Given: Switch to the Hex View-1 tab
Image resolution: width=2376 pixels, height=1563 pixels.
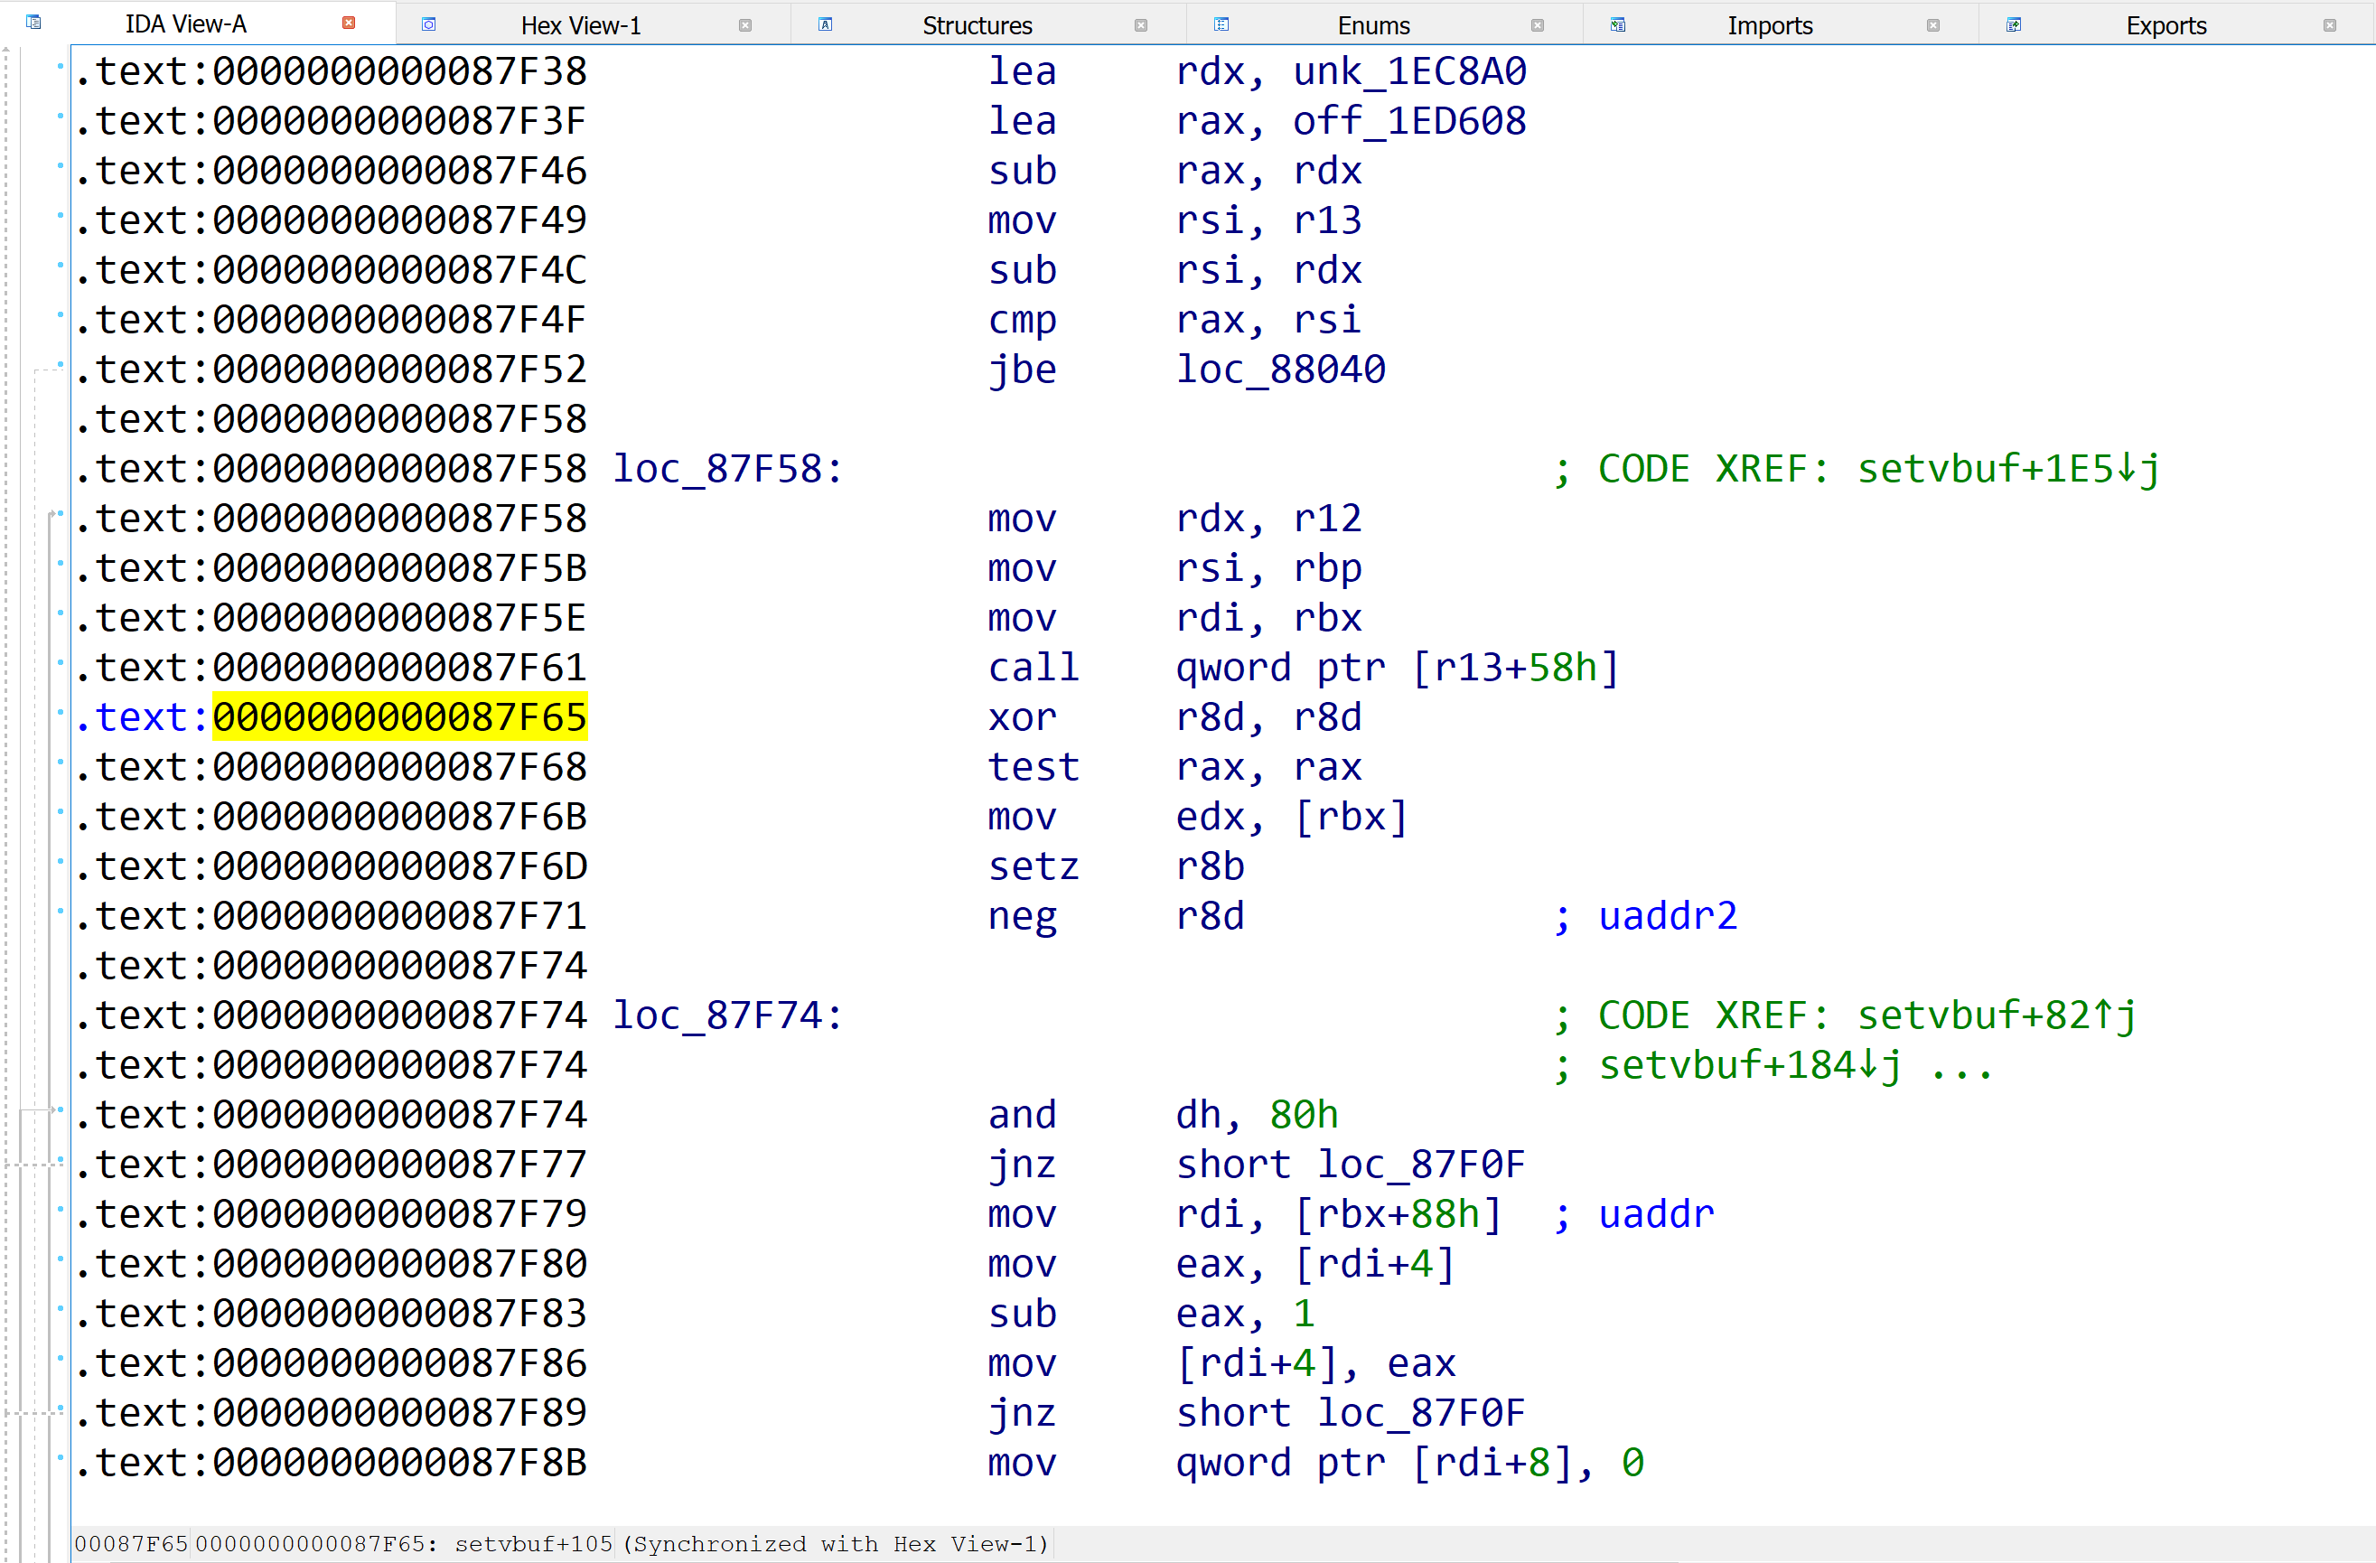Looking at the screenshot, I should (581, 23).
